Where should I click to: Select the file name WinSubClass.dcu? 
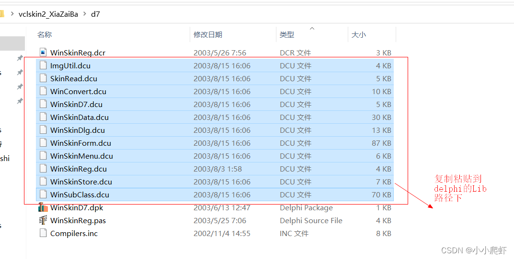tap(80, 195)
